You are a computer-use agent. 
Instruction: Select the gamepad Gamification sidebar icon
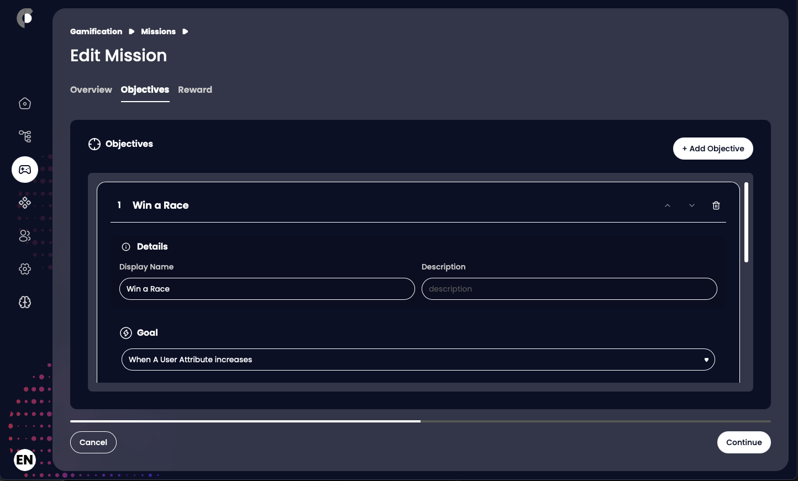tap(25, 170)
